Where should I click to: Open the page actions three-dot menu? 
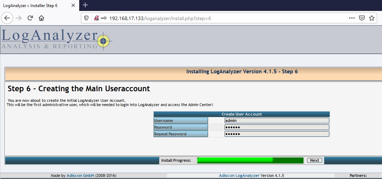click(352, 18)
